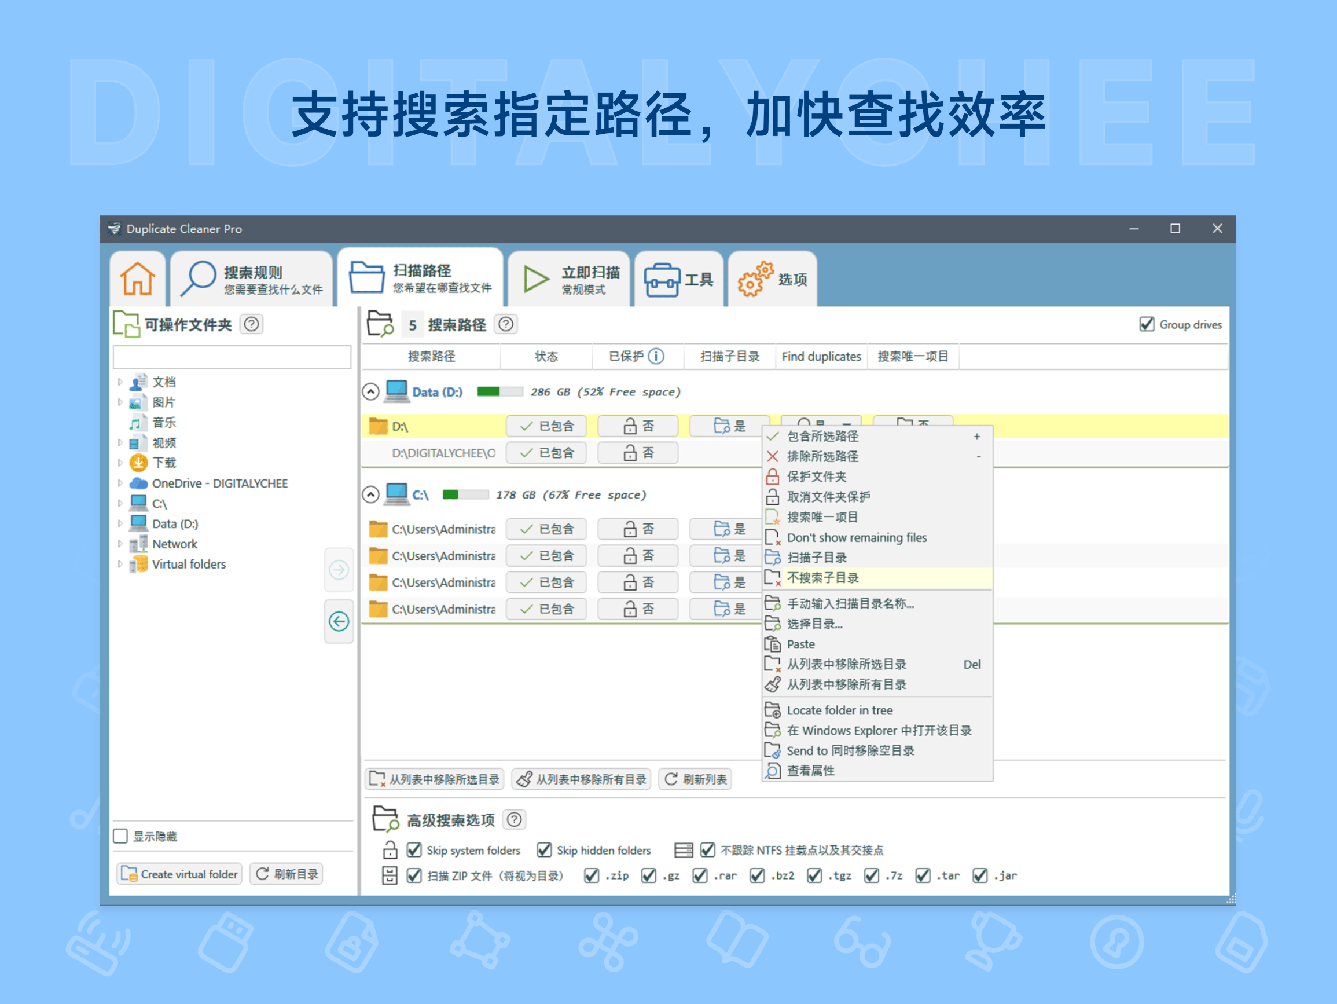Expand the 下载 tree node

point(120,463)
